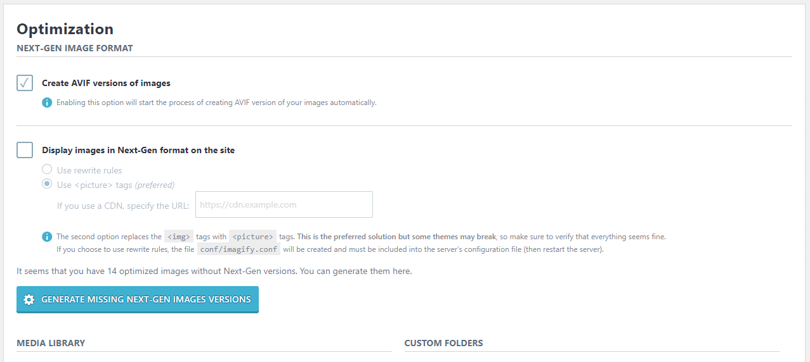Click the info icon beside AVIF description
This screenshot has width=810, height=362.
pyautogui.click(x=47, y=102)
